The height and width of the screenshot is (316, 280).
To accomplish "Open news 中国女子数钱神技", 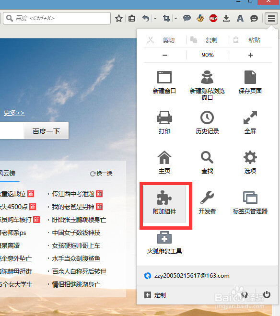I will [x=76, y=233].
